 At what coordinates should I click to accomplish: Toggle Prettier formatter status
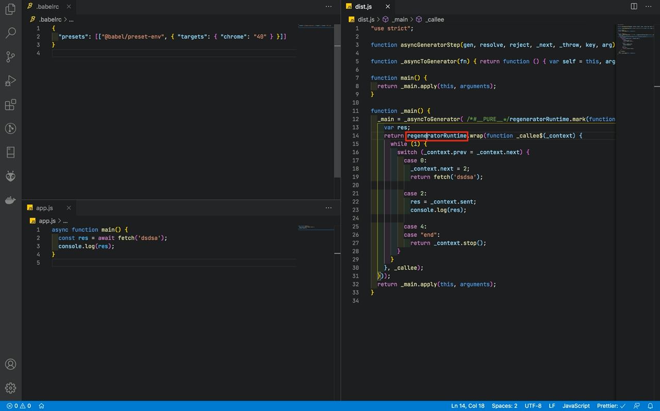click(611, 406)
